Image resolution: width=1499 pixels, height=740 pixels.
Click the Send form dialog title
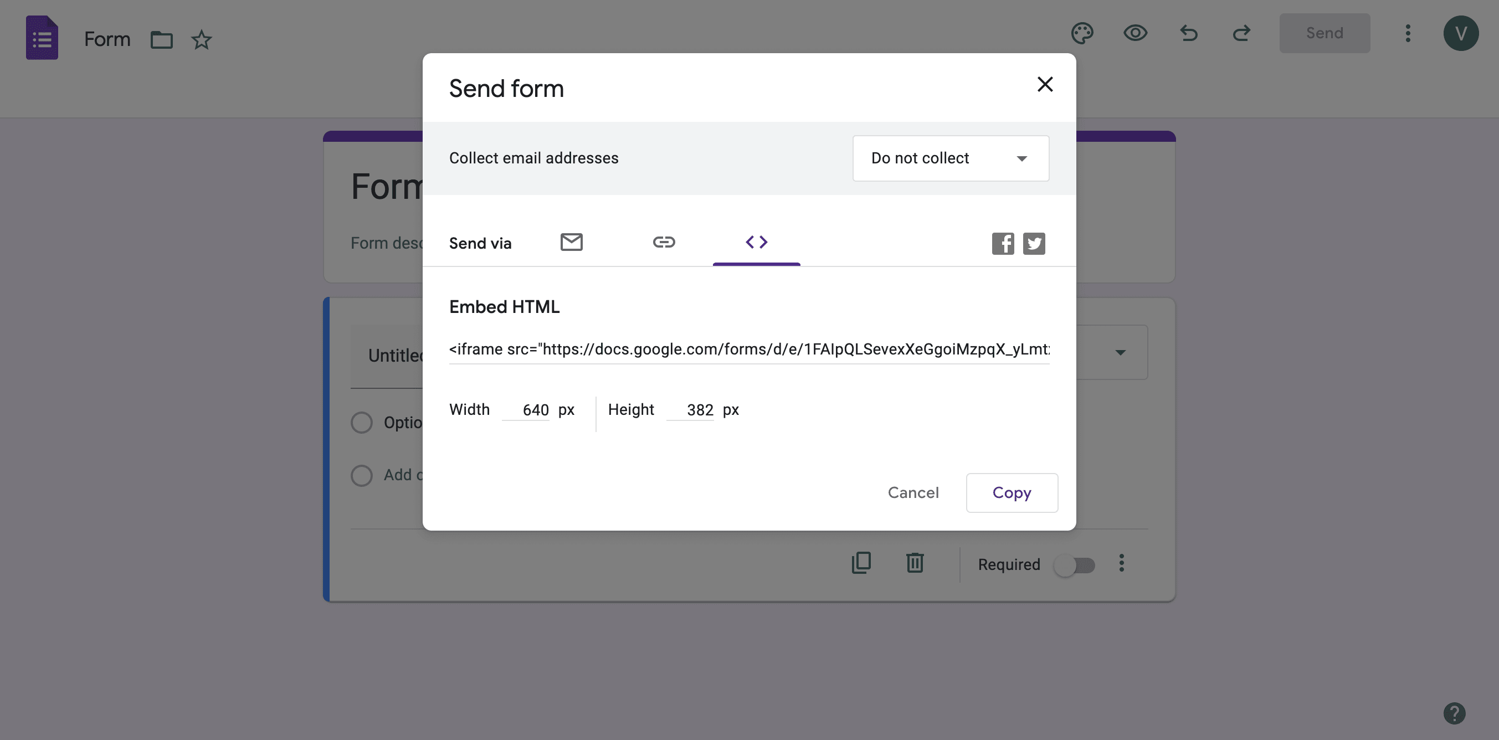tap(506, 89)
